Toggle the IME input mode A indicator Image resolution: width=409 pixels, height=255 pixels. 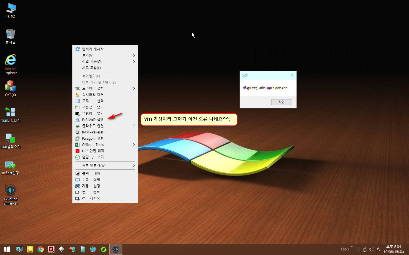tap(378, 250)
